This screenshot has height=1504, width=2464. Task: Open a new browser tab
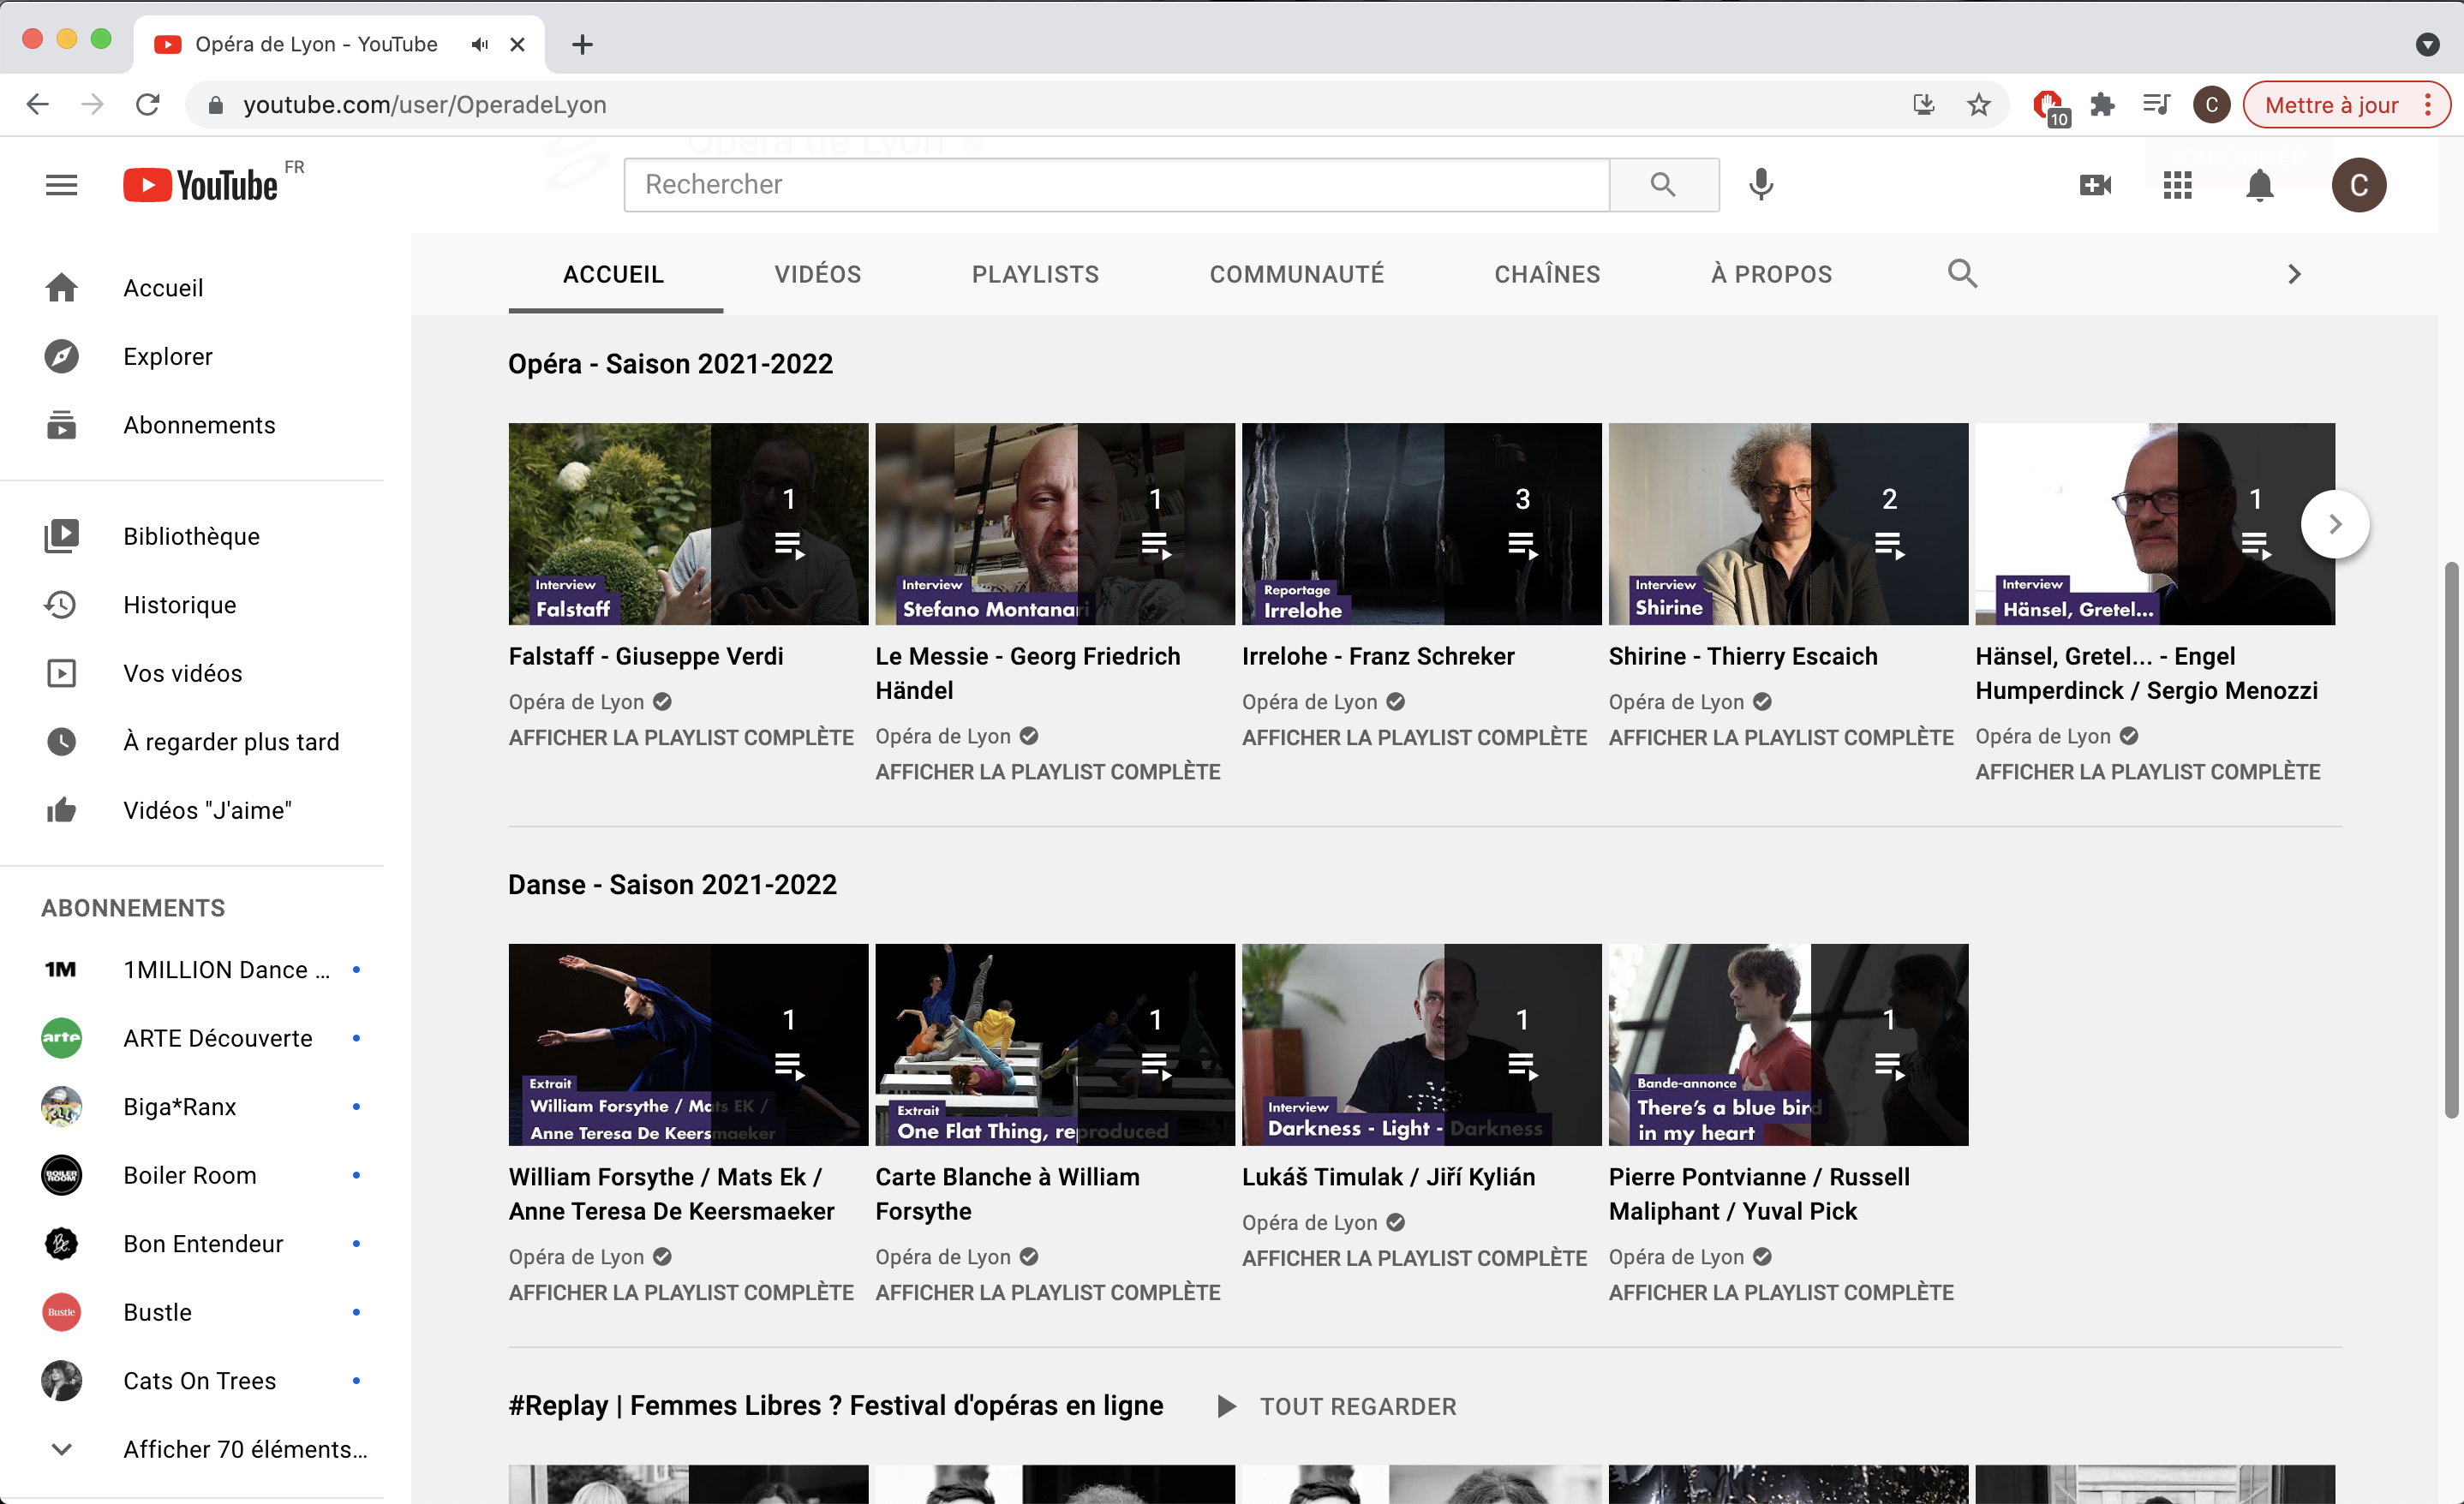tap(582, 44)
